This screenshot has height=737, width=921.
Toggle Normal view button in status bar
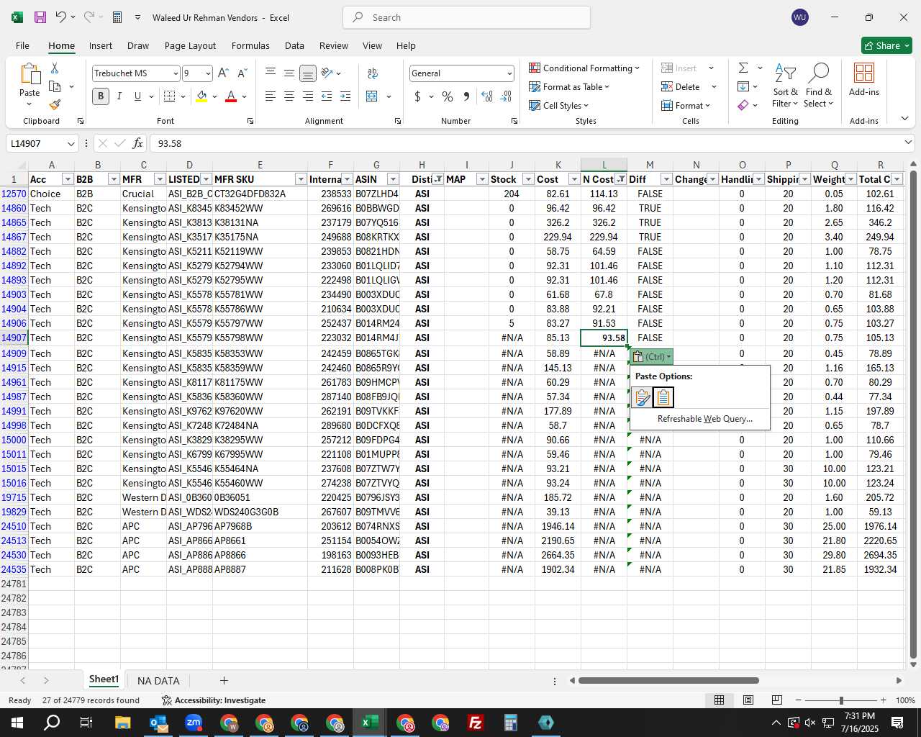(x=719, y=700)
